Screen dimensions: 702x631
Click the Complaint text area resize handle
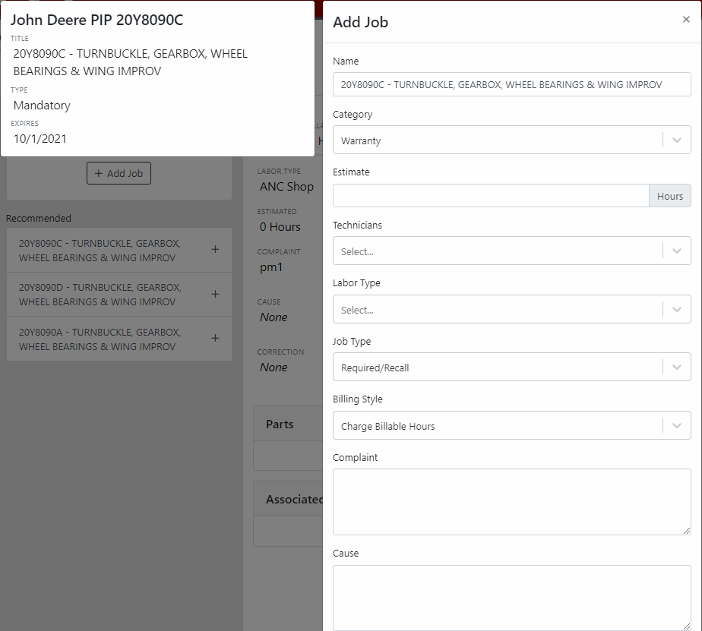[x=686, y=531]
